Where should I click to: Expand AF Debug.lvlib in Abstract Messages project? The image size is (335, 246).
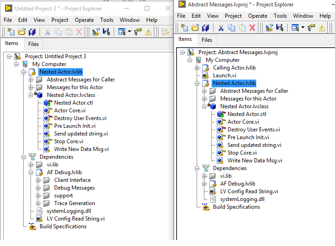coord(204,184)
